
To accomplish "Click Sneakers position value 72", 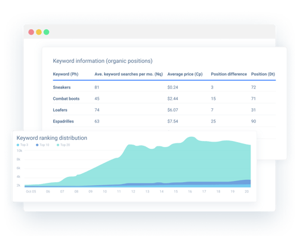I will pyautogui.click(x=254, y=87).
